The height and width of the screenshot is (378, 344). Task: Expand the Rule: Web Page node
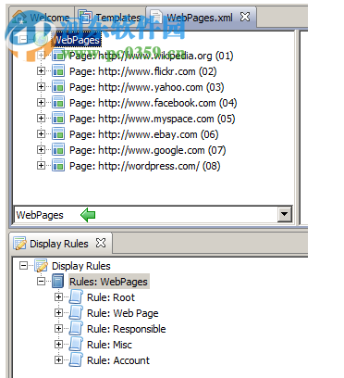(x=58, y=313)
